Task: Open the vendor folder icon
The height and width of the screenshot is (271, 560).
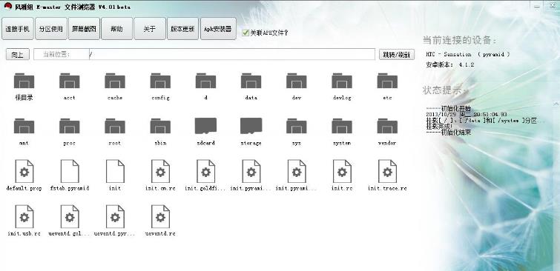Action: 387,126
